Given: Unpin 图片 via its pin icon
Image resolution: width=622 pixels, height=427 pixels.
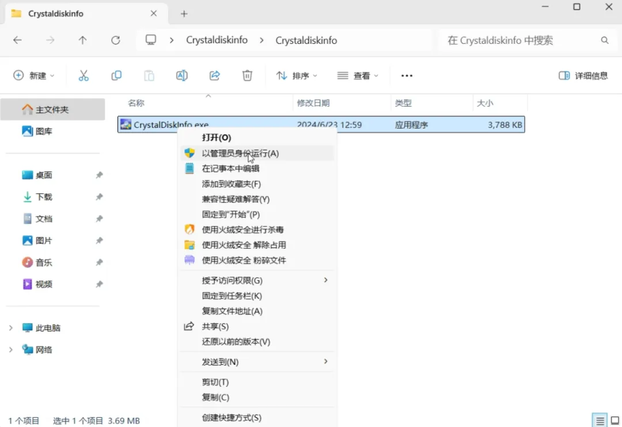Looking at the screenshot, I should tap(99, 240).
